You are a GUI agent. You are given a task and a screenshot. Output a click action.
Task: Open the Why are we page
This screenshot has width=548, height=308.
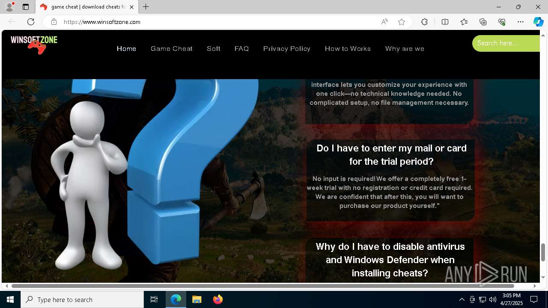point(405,49)
